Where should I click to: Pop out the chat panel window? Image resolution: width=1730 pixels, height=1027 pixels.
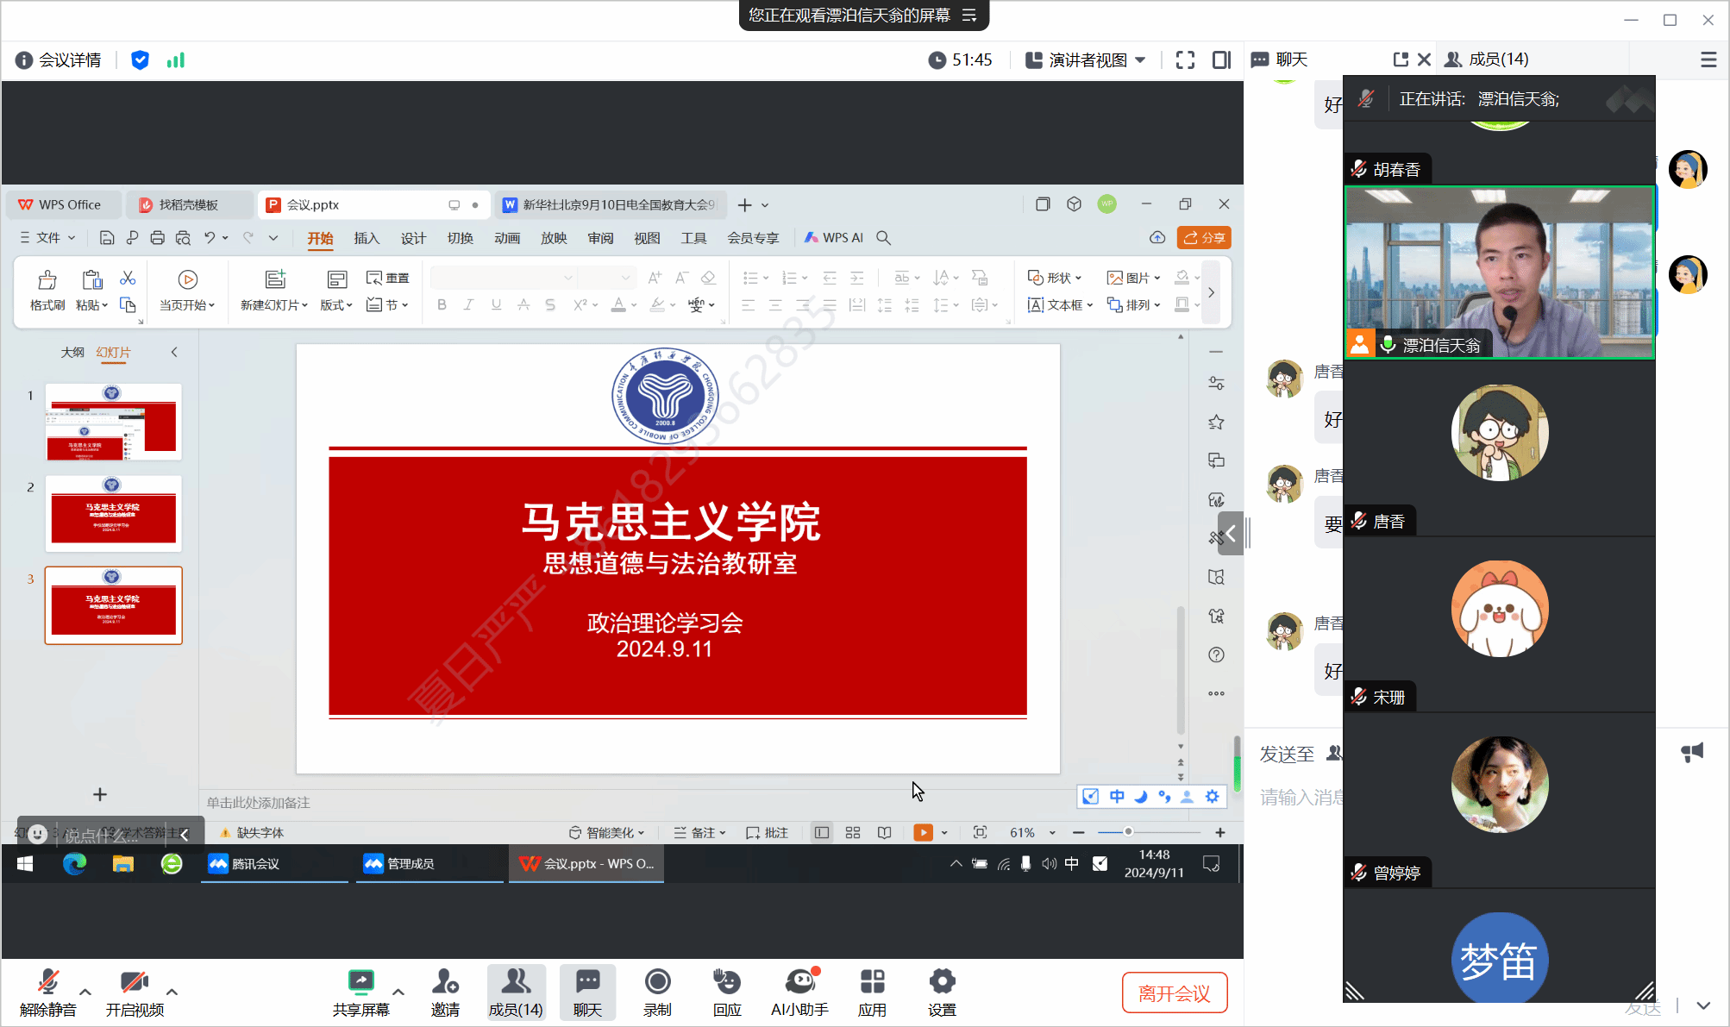coord(1400,59)
